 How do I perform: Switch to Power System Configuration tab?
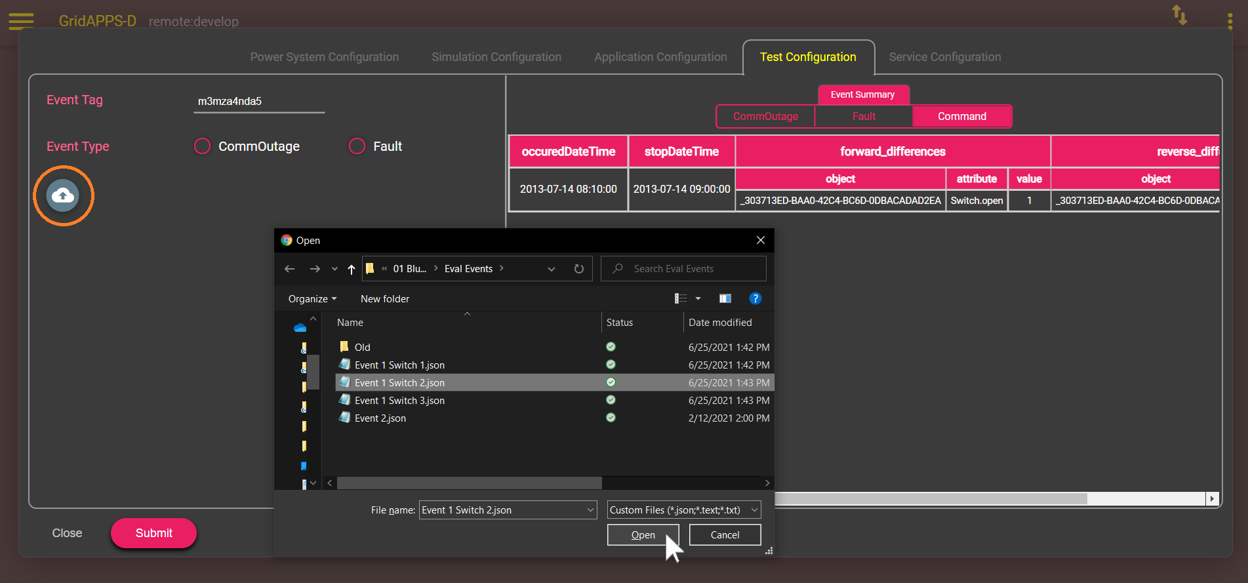[325, 57]
